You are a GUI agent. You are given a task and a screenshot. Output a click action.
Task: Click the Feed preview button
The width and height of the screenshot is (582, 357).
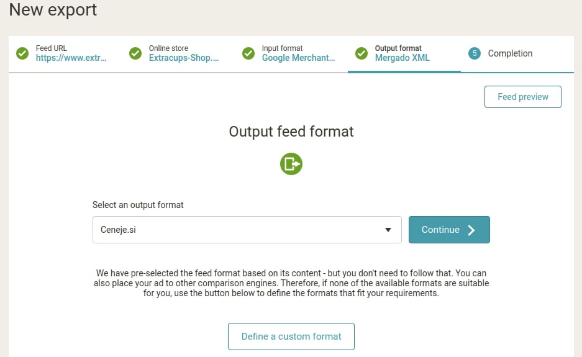tap(522, 97)
